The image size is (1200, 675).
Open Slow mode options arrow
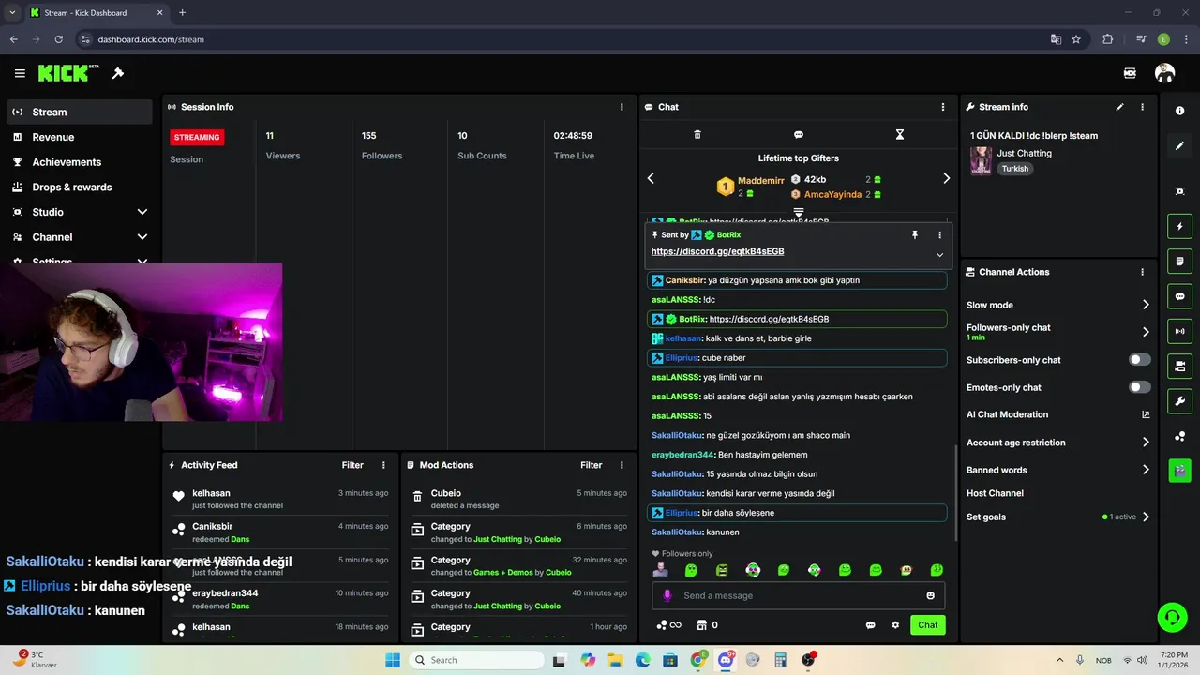click(x=1146, y=305)
